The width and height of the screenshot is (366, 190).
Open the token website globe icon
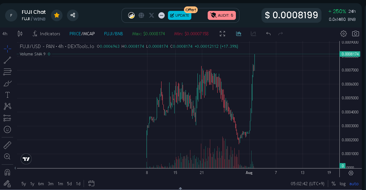click(x=141, y=15)
